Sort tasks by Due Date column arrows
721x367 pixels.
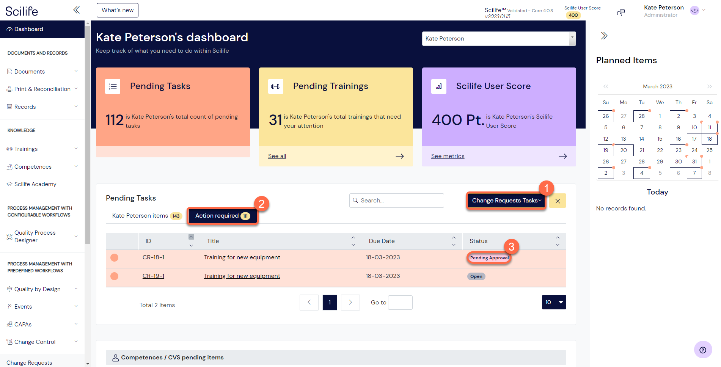454,241
